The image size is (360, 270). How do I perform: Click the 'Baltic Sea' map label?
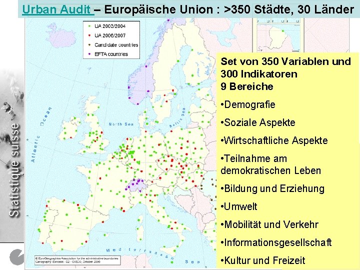[177, 117]
